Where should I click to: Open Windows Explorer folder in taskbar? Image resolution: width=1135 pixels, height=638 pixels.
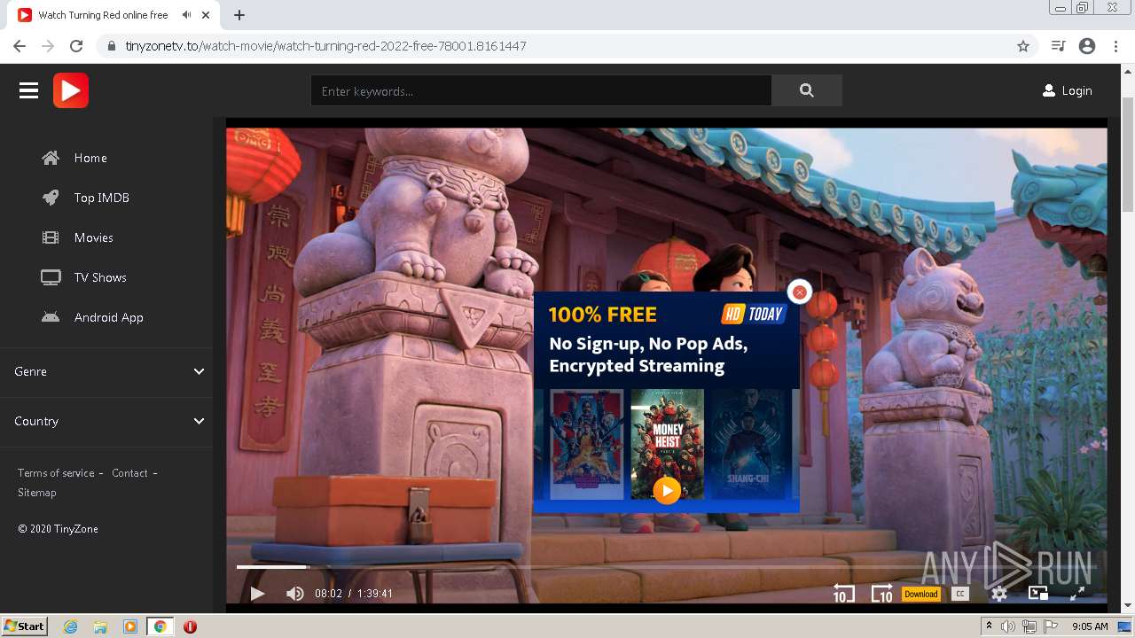[x=100, y=626]
